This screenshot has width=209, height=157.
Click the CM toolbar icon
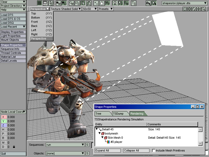[x=71, y=3]
